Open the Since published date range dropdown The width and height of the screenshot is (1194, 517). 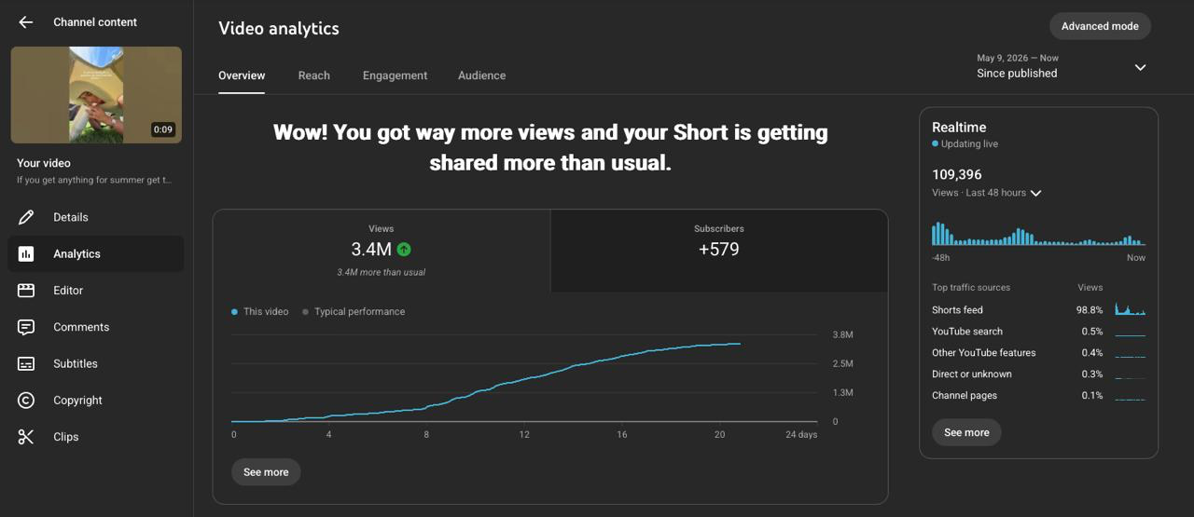[1062, 66]
